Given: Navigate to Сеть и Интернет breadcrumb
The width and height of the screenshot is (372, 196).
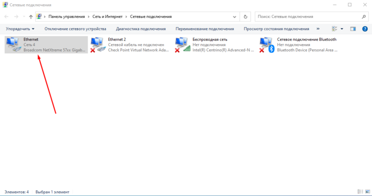Looking at the screenshot, I should click(107, 17).
